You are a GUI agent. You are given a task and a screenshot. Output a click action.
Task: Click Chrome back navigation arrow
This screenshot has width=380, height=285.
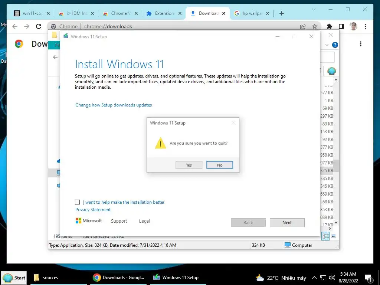15,26
